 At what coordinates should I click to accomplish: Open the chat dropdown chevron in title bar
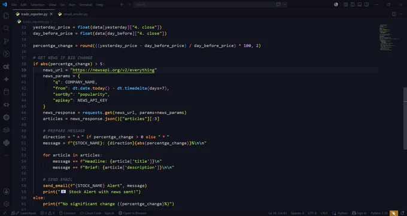(x=284, y=4)
